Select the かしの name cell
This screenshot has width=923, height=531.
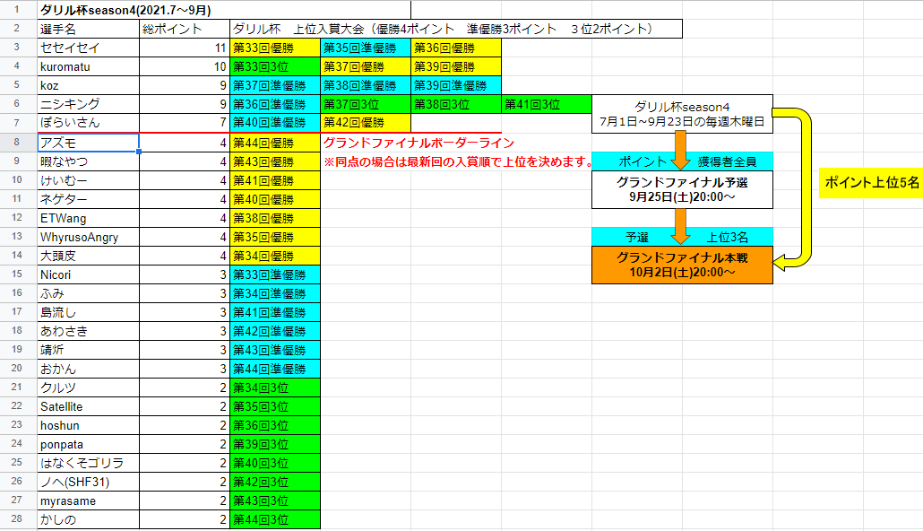pos(89,520)
